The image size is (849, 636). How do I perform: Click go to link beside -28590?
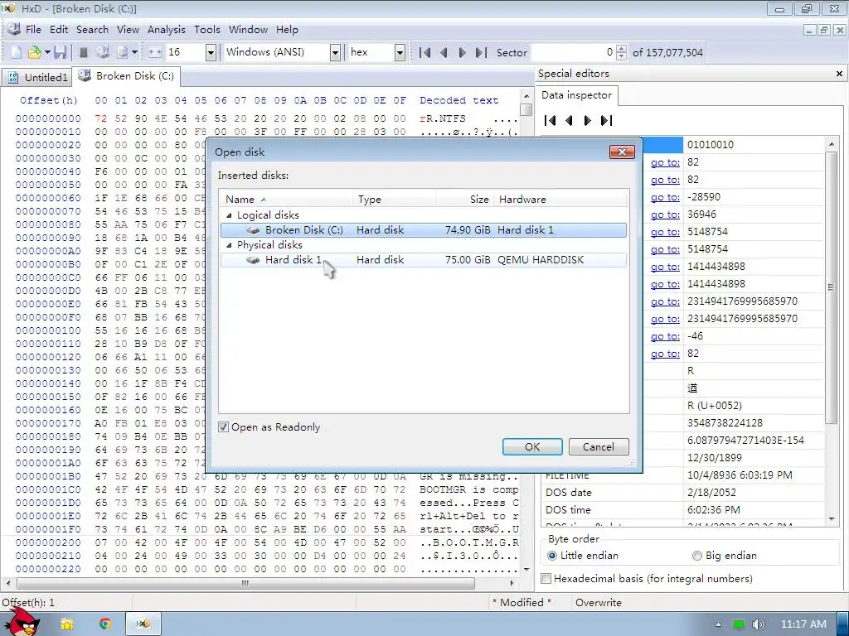coord(665,197)
